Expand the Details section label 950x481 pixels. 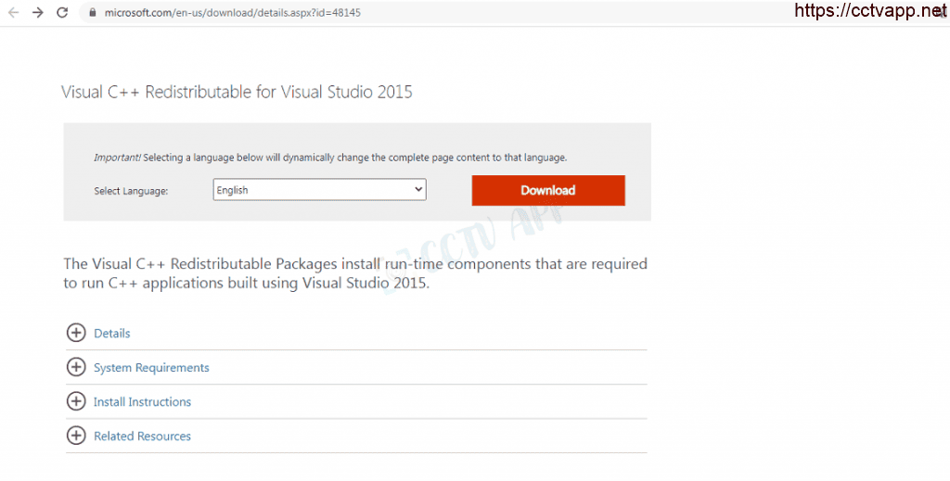point(112,334)
